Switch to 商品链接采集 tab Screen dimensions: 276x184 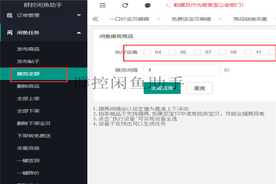pyautogui.click(x=250, y=19)
